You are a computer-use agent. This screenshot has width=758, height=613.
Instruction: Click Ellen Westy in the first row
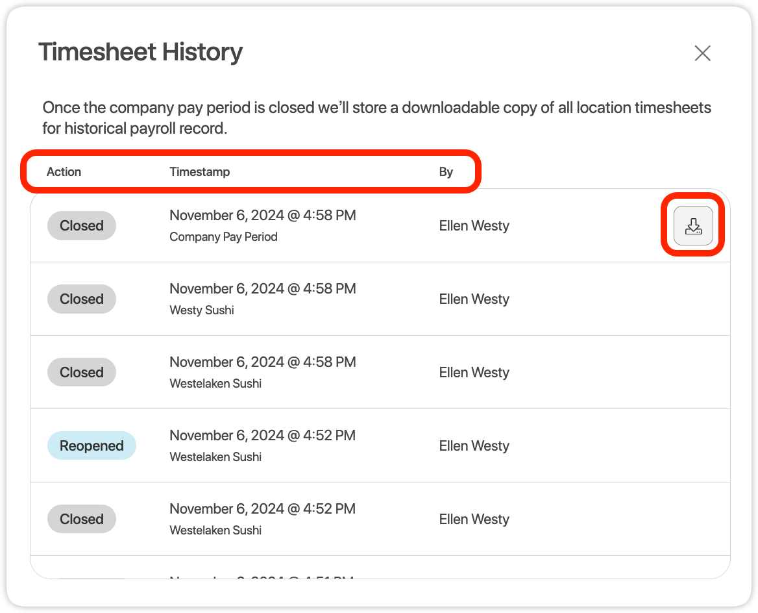coord(474,226)
